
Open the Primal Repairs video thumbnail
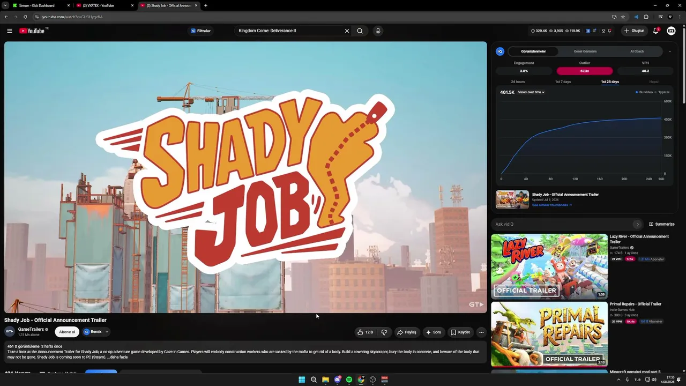click(549, 334)
